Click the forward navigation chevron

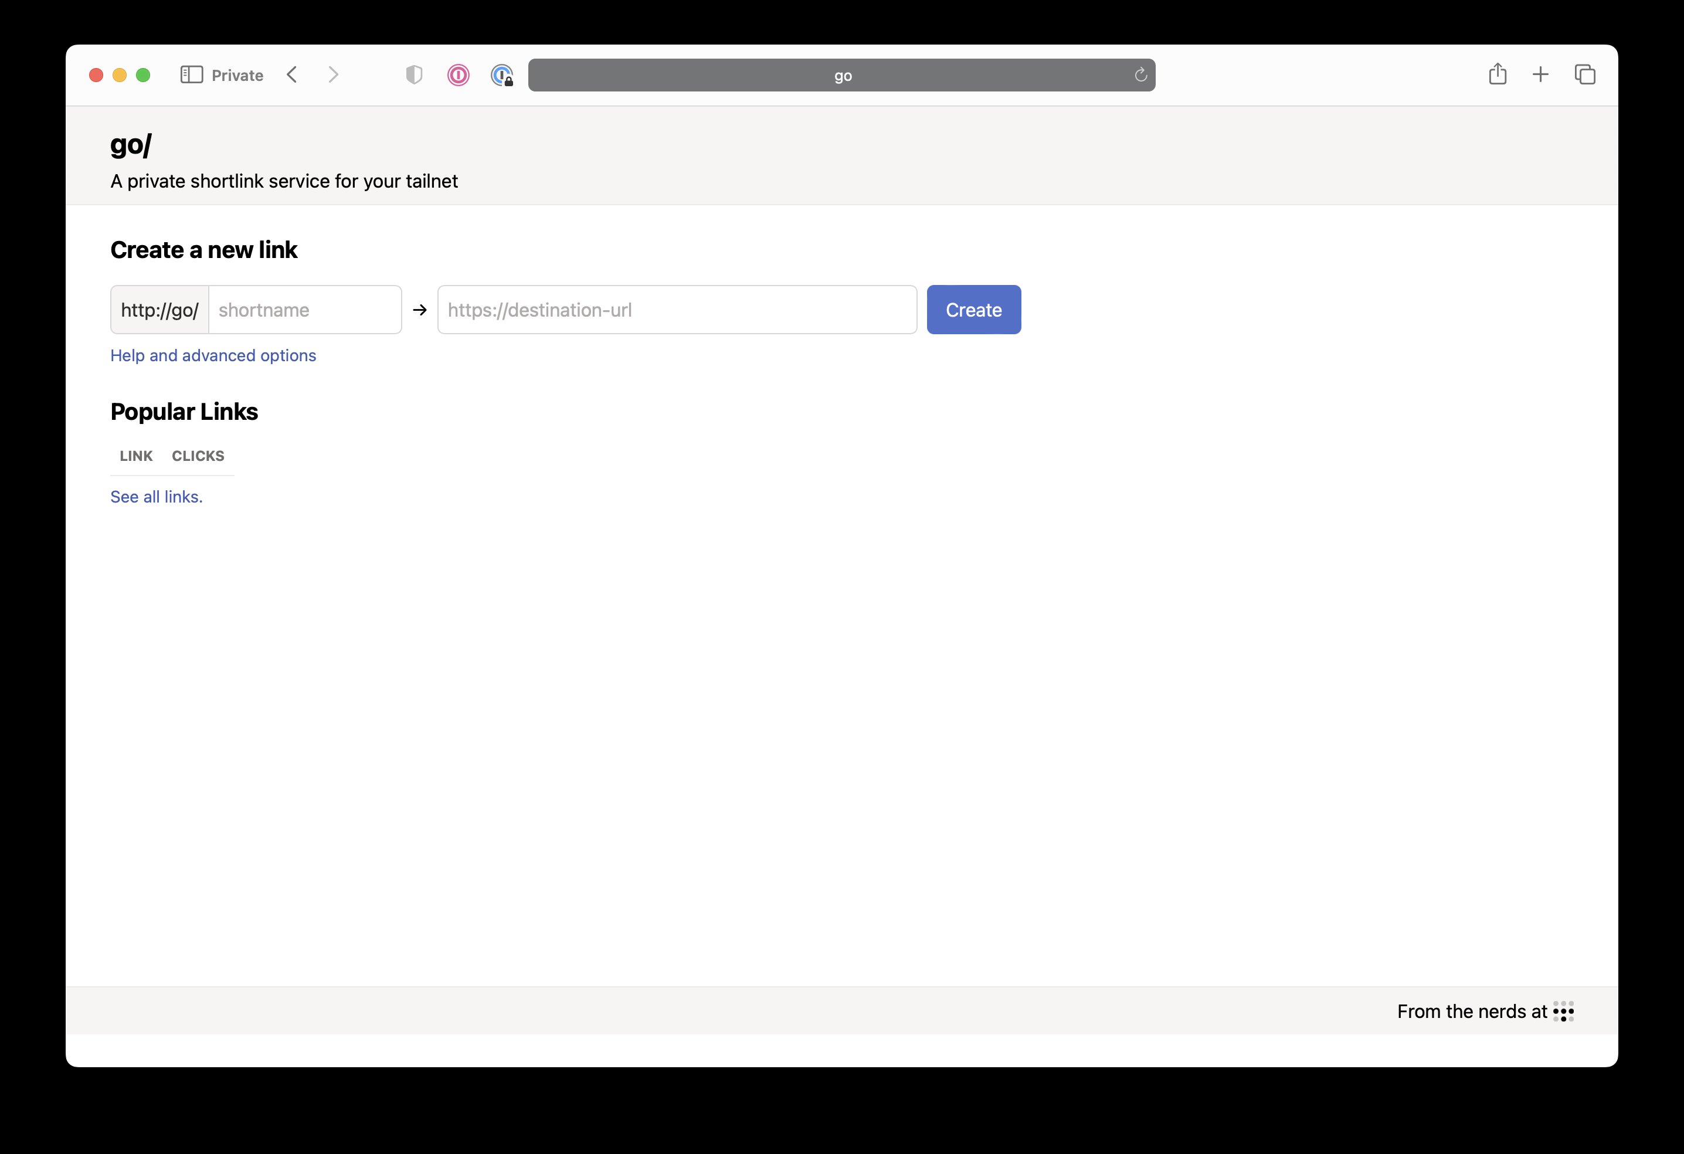pyautogui.click(x=333, y=74)
